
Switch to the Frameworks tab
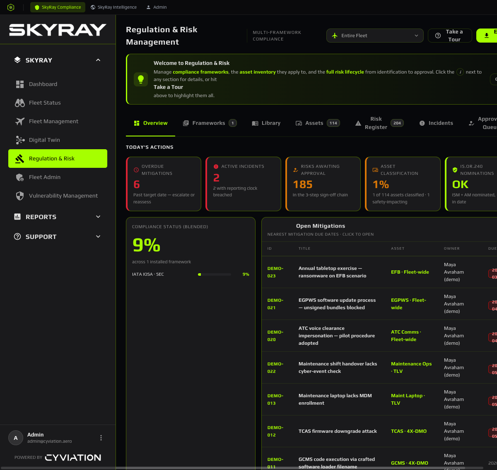(x=210, y=123)
